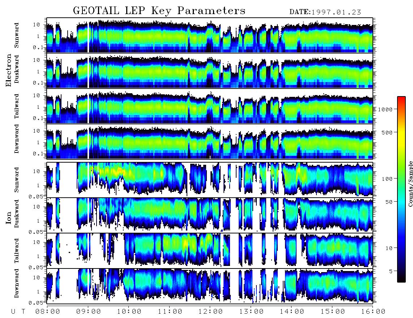Click the 'Ion' group axis label
This screenshot has height=318, width=413.
[9, 218]
